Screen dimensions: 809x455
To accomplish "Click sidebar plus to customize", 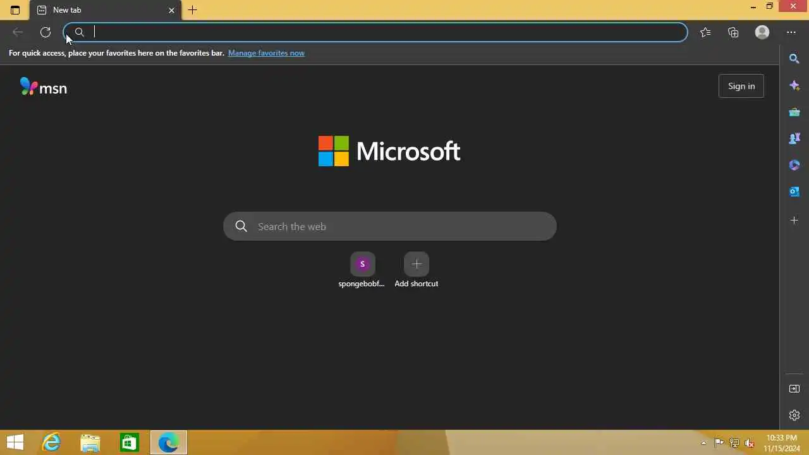I will 794,220.
